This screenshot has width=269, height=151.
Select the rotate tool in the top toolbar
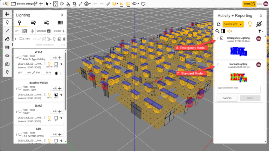pyautogui.click(x=62, y=3)
